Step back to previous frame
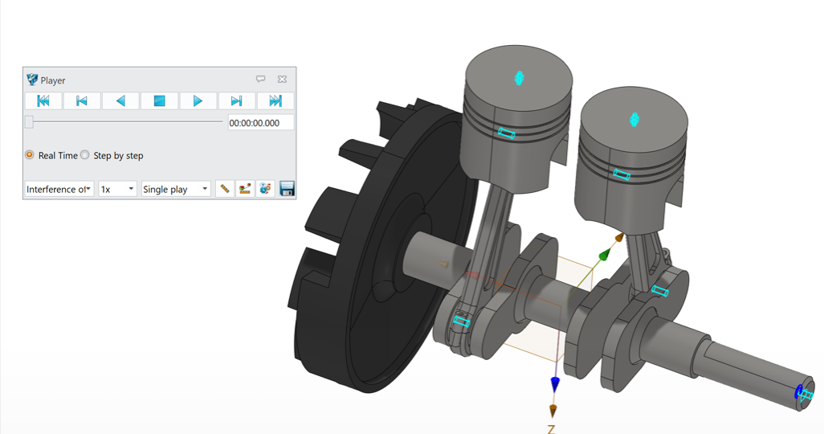 coord(82,100)
